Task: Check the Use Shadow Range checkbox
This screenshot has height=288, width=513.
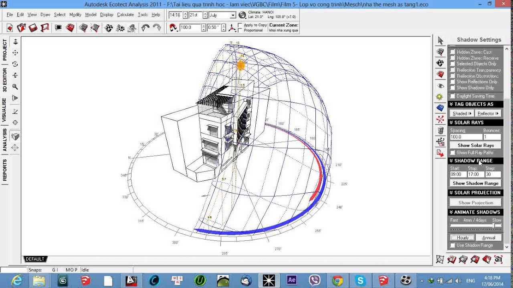Action: 453,245
